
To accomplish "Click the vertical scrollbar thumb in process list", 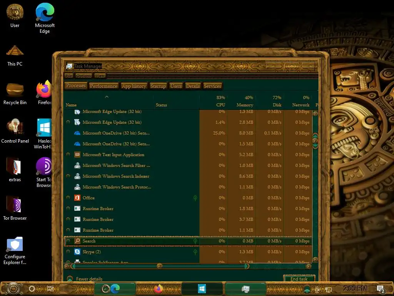I will (315, 141).
